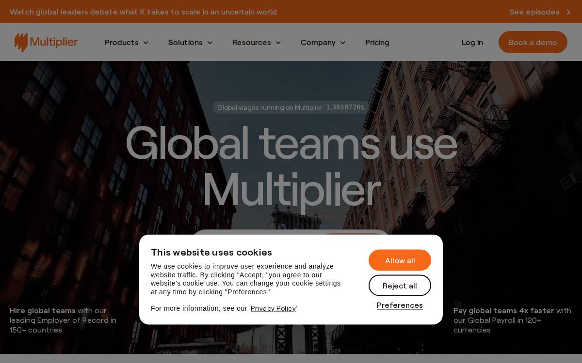Click the See episodes arrow icon
Viewport: 582px width, 363px height.
568,12
